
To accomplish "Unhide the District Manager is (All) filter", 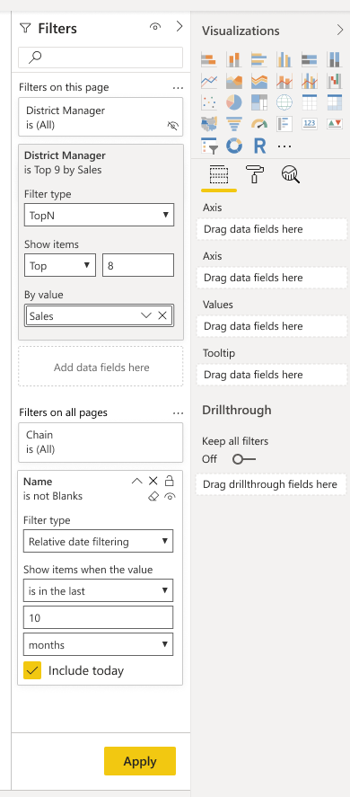I will [173, 125].
